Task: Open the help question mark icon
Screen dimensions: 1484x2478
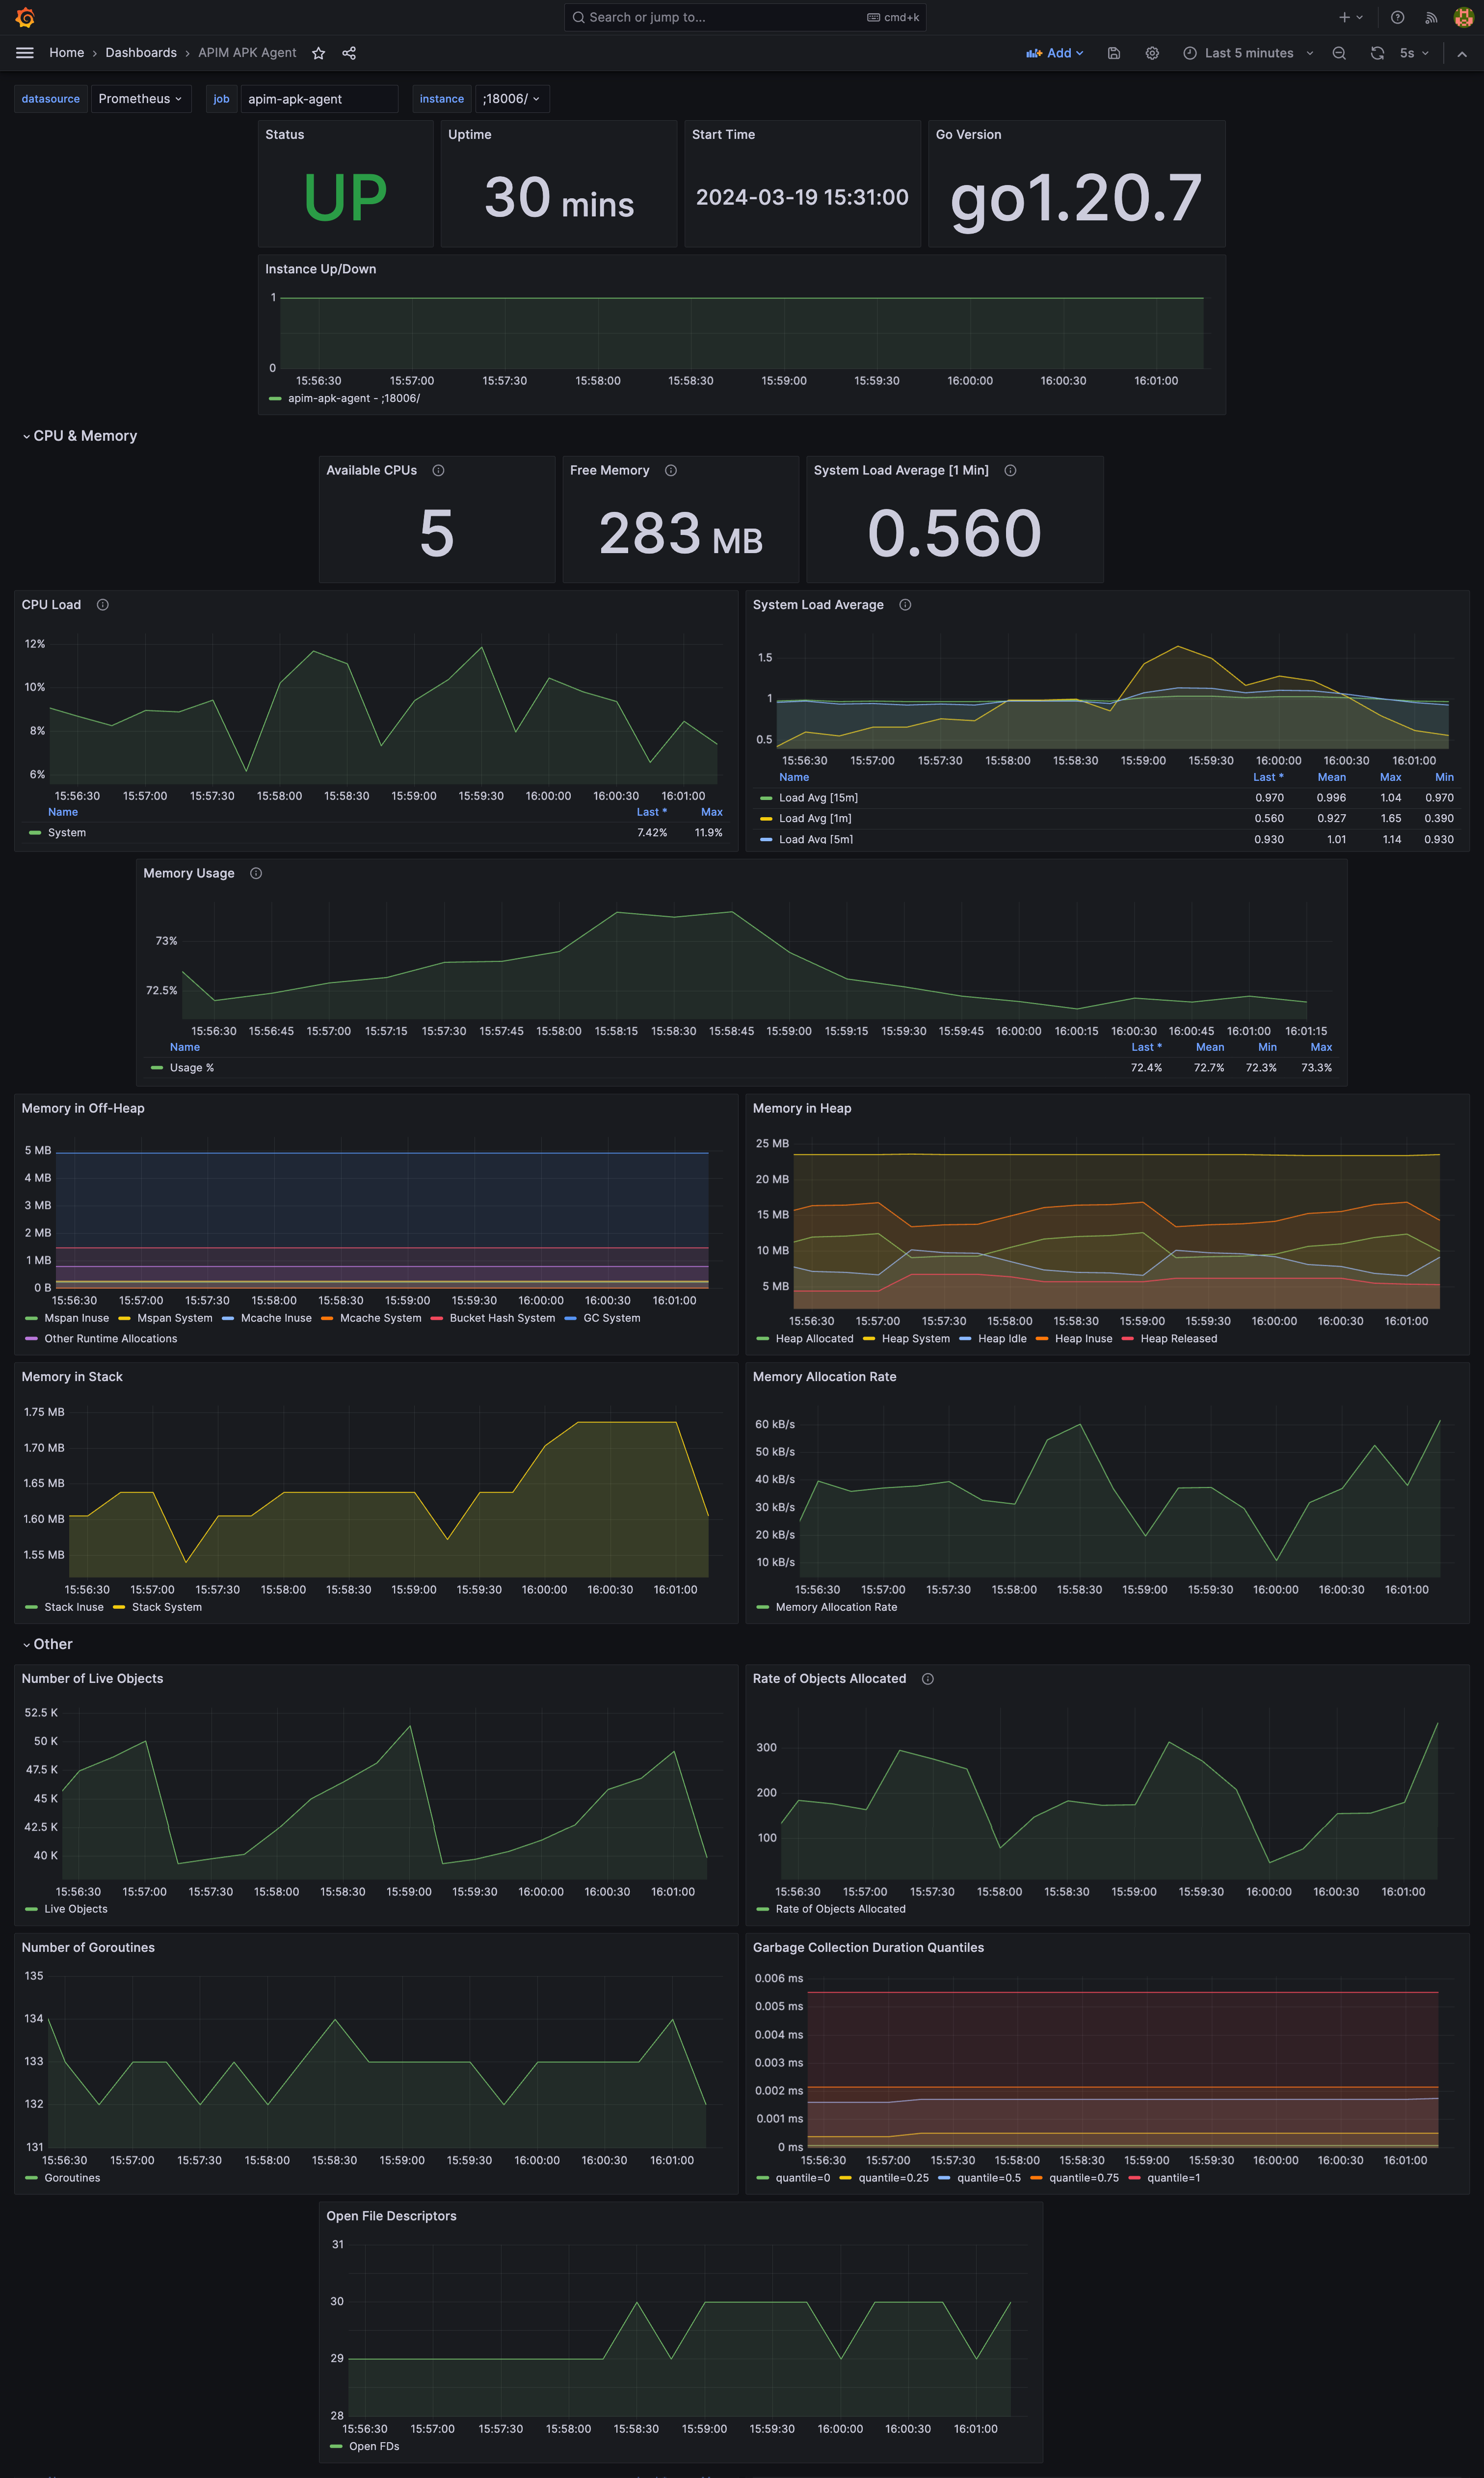Action: [x=1398, y=17]
